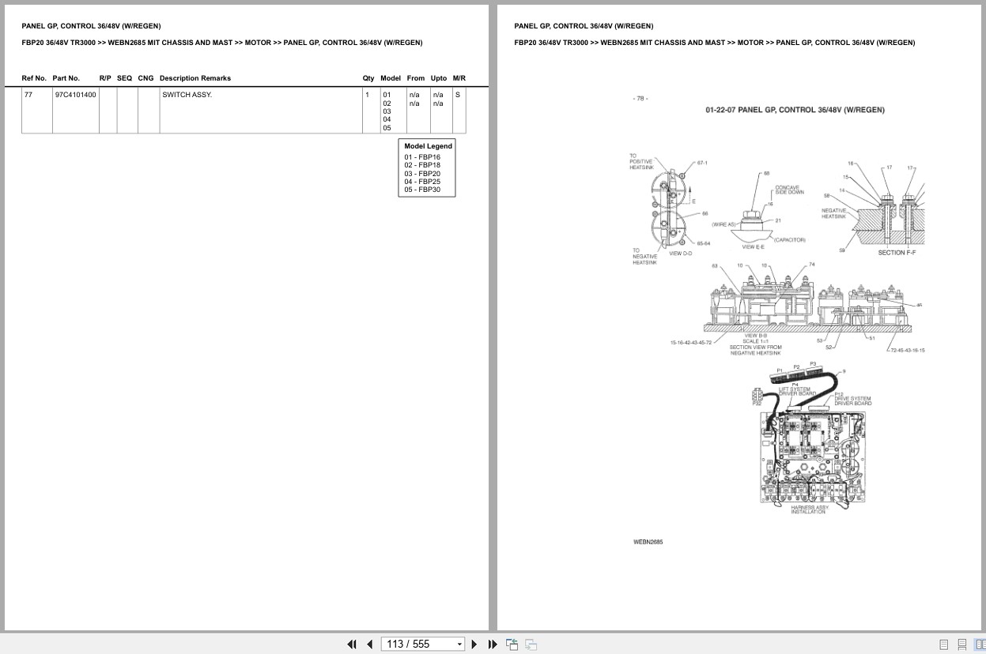This screenshot has height=654, width=986.
Task: Go to the first page
Action: point(352,645)
